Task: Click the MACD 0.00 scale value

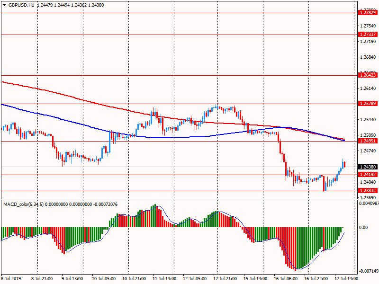Action: coord(363,228)
